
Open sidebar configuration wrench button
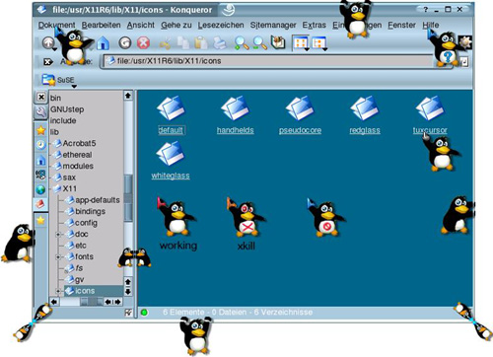[41, 112]
